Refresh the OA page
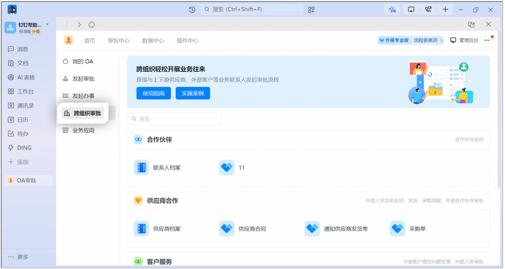Screen dimensions: 505x269 92,24
